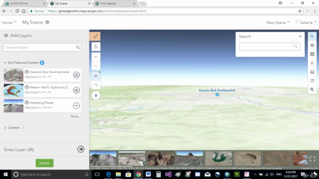Bookmark this page with the star icon

(300, 11)
